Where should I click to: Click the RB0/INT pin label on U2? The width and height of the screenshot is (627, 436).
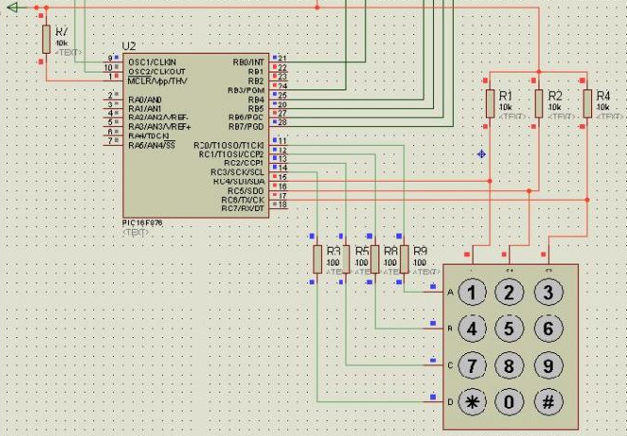pos(249,61)
